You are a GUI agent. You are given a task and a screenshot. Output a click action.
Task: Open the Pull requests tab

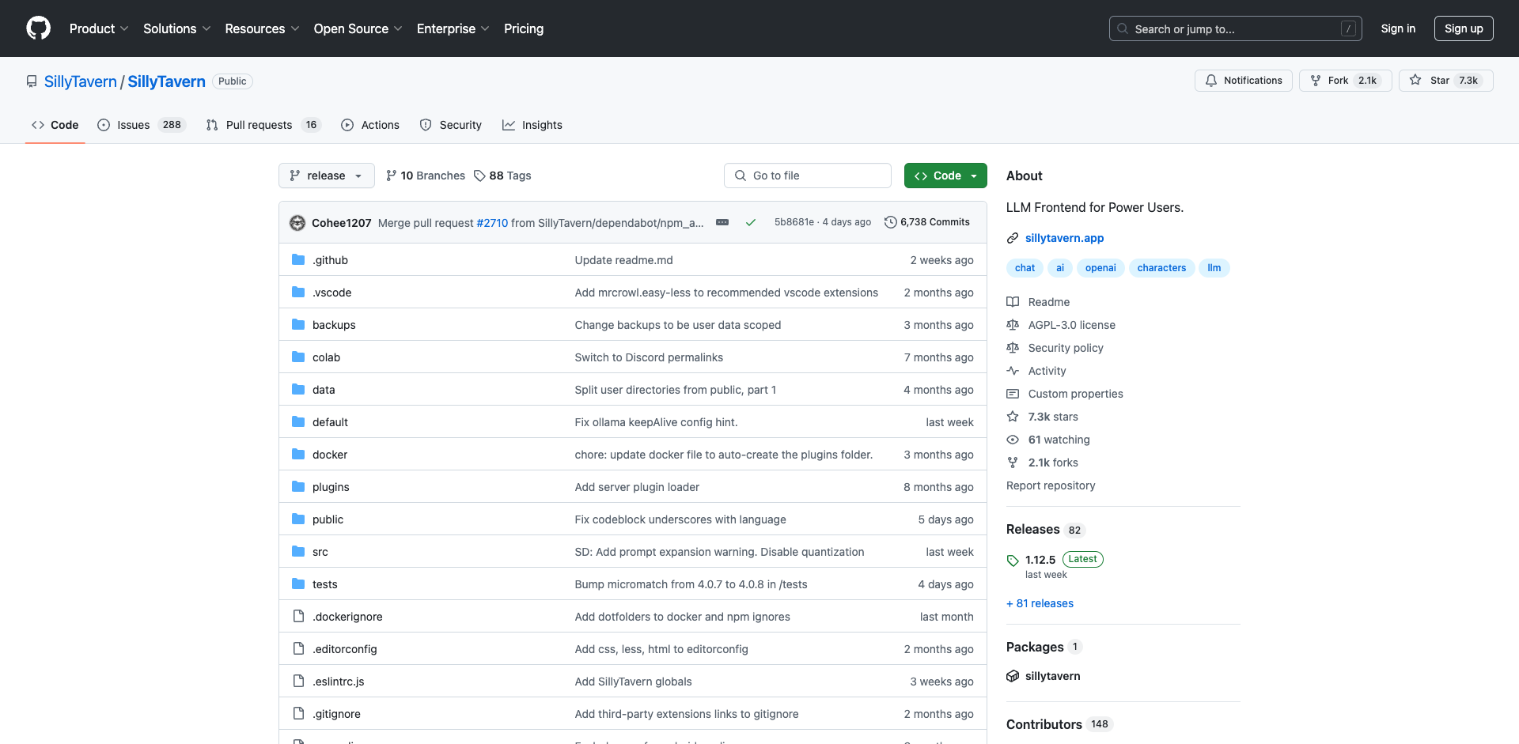[x=263, y=125]
